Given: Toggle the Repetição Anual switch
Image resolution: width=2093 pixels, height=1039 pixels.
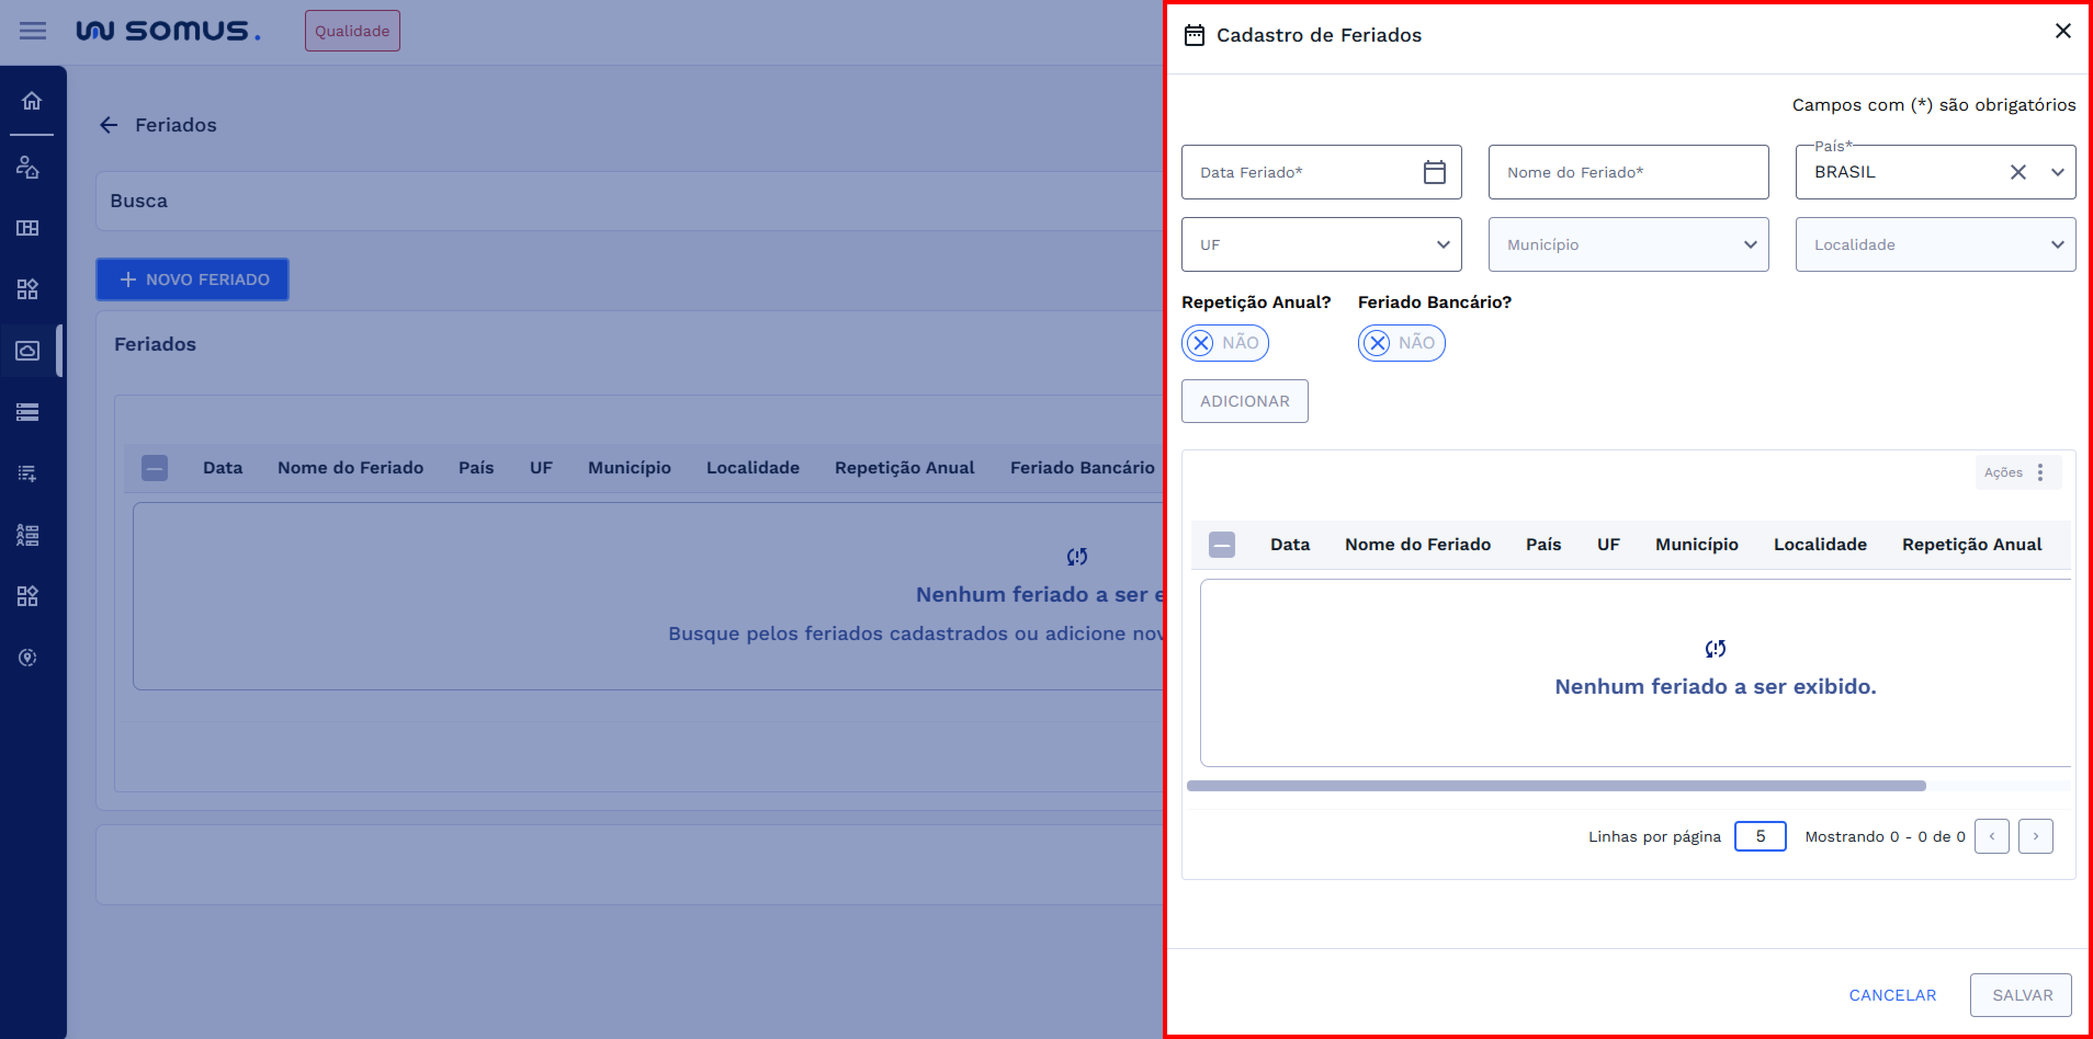Looking at the screenshot, I should 1224,342.
